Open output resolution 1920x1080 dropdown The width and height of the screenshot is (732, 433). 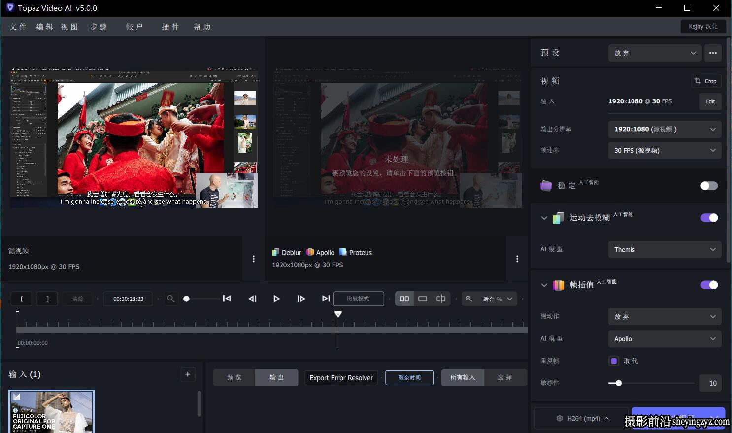point(665,129)
